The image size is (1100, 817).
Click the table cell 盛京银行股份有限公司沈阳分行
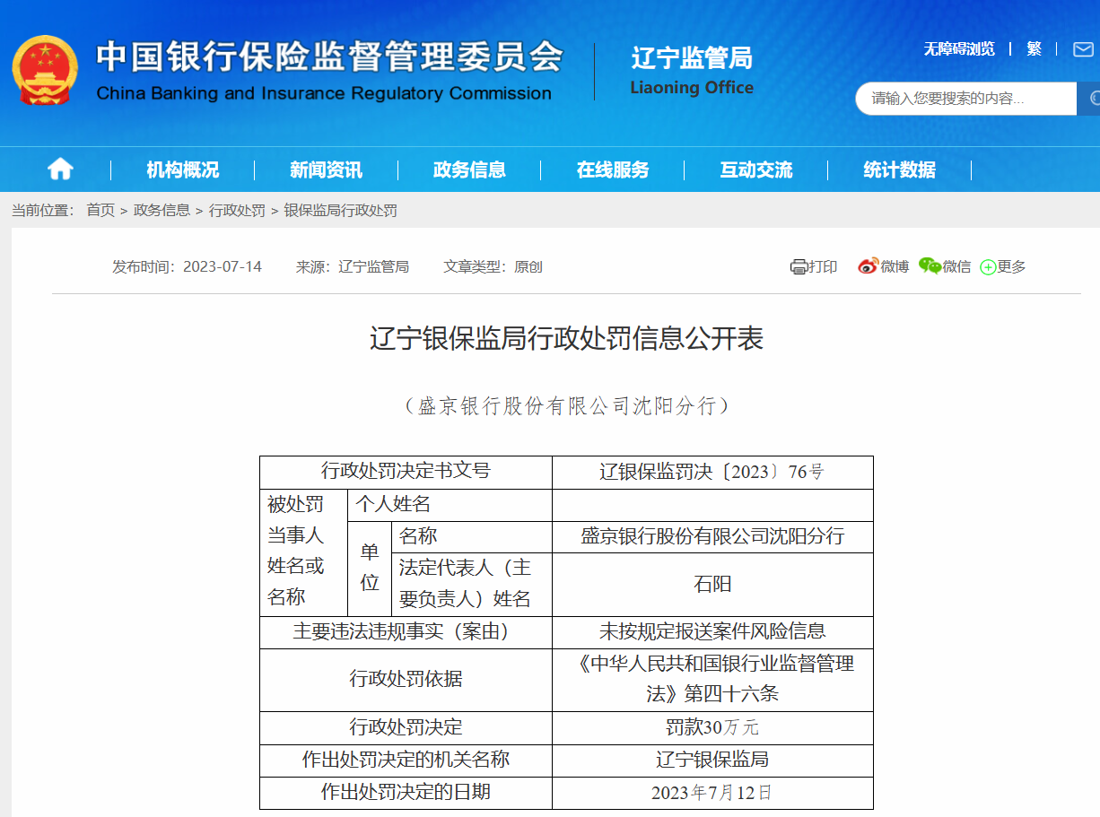pos(712,537)
